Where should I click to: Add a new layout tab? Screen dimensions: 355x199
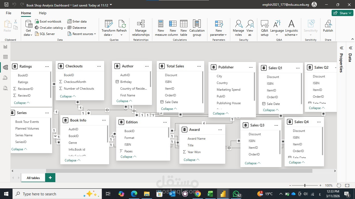coord(50,178)
